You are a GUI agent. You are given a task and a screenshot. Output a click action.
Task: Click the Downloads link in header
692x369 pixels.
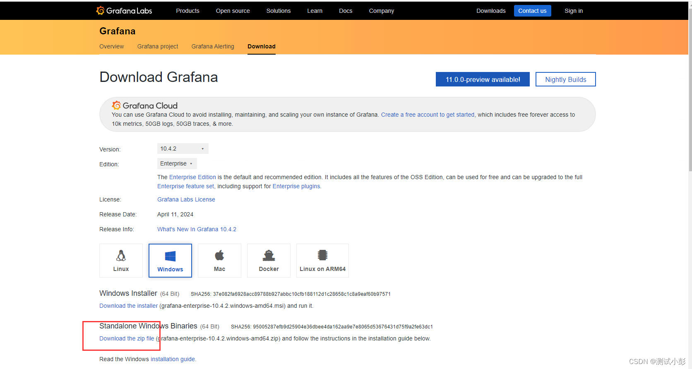(x=491, y=11)
